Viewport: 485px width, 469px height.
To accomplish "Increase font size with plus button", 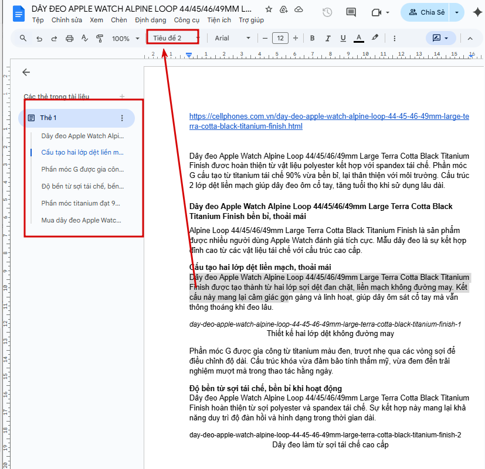I will click(296, 38).
